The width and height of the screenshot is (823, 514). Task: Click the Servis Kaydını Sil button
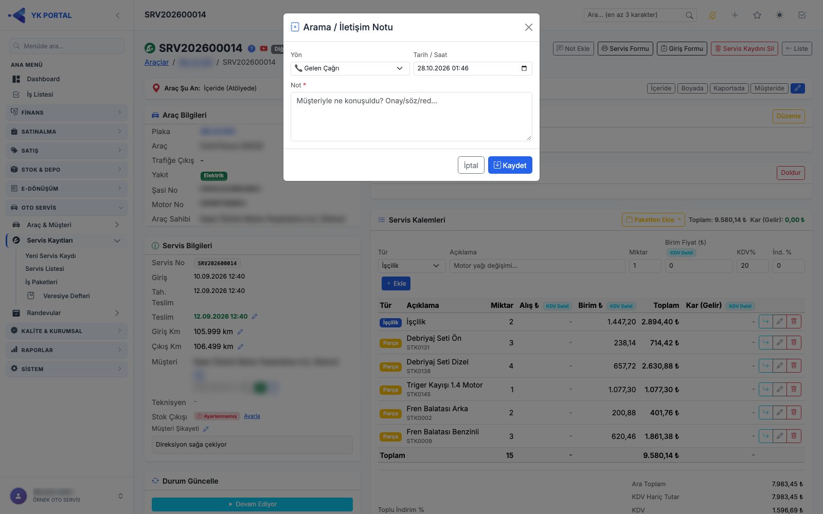tap(744, 49)
